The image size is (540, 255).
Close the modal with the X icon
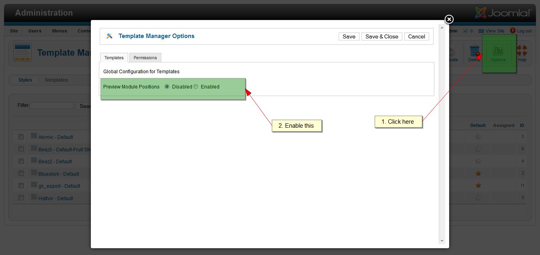point(449,19)
